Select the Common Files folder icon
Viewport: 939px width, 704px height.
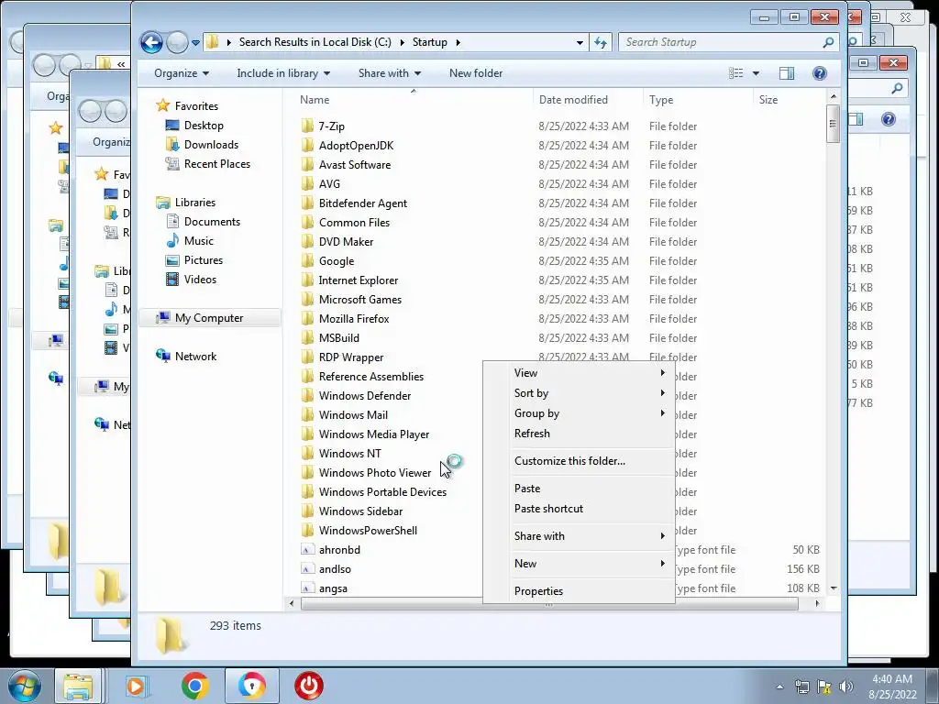307,222
